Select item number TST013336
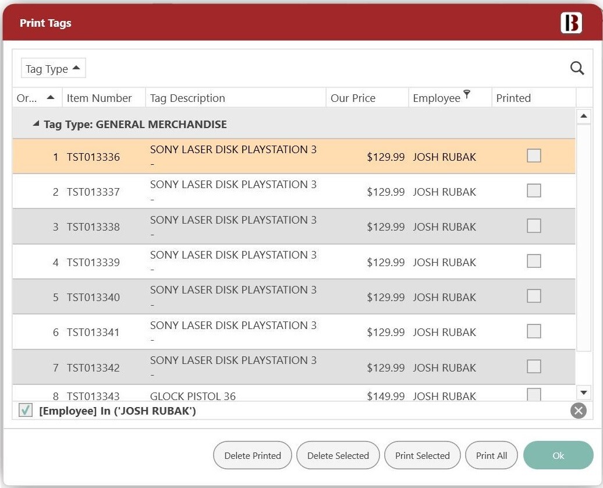The image size is (603, 488). click(x=93, y=157)
